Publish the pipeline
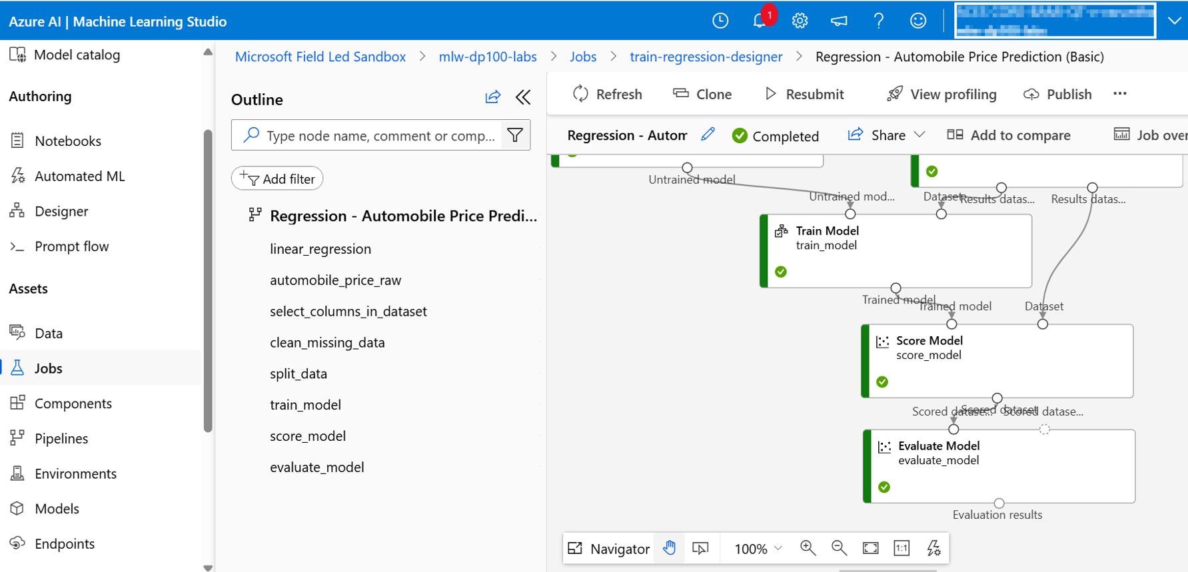This screenshot has height=572, width=1188. coord(1057,94)
